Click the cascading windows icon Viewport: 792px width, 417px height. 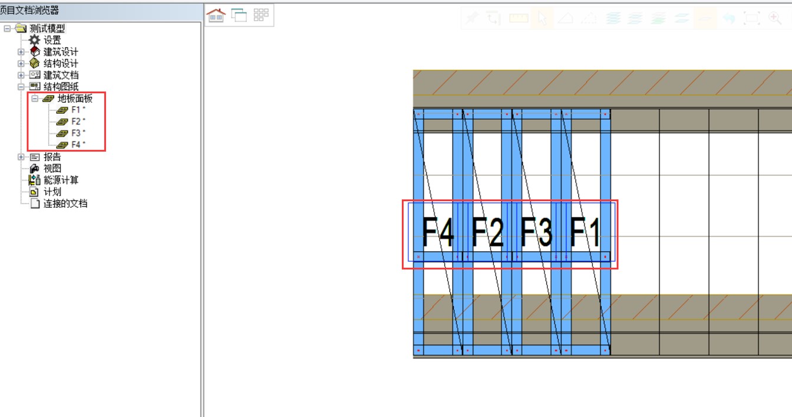(x=239, y=15)
